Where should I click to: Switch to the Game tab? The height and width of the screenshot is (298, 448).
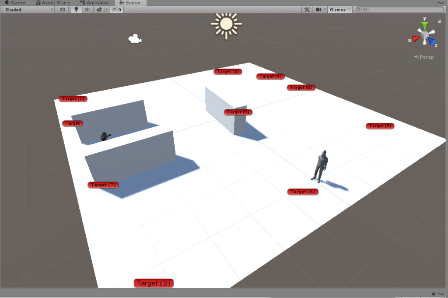pos(15,3)
